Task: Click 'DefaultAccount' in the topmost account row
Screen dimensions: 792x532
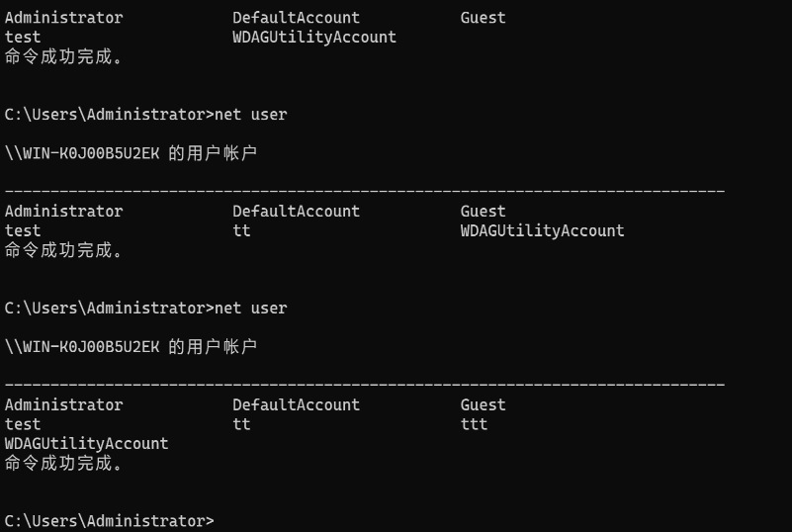Action: (296, 18)
